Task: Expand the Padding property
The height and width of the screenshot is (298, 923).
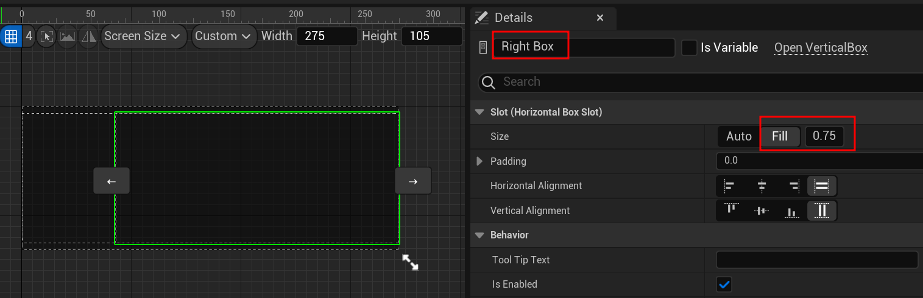Action: click(x=479, y=161)
